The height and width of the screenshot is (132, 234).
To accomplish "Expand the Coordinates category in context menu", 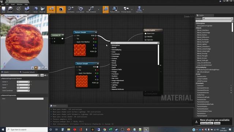I will point(116,54).
